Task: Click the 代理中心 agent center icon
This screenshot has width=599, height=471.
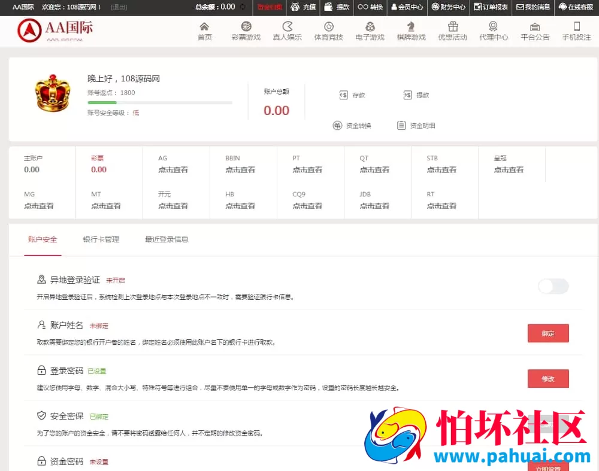Action: [494, 30]
